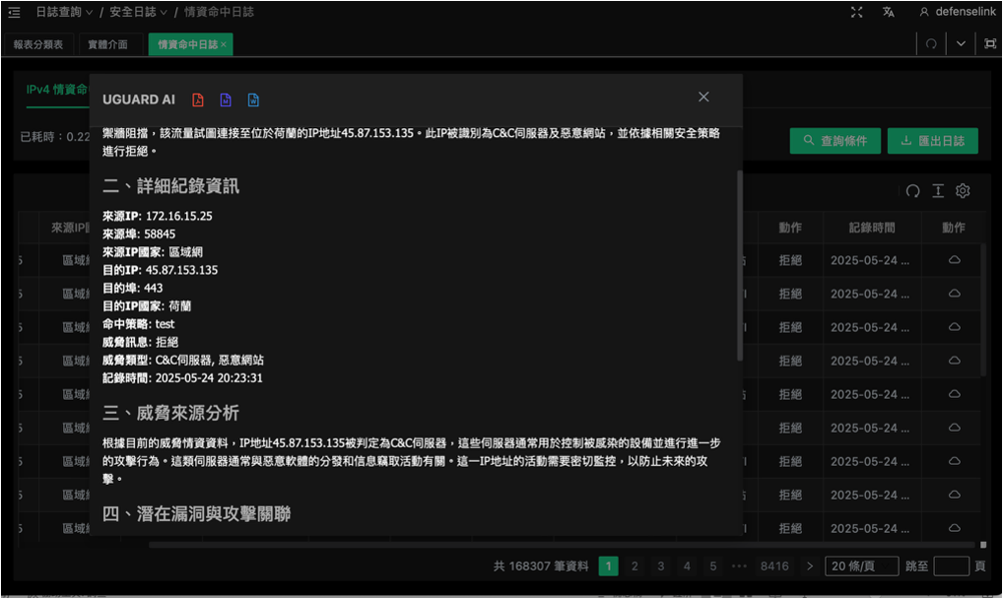Click the table refresh icon

[x=912, y=191]
